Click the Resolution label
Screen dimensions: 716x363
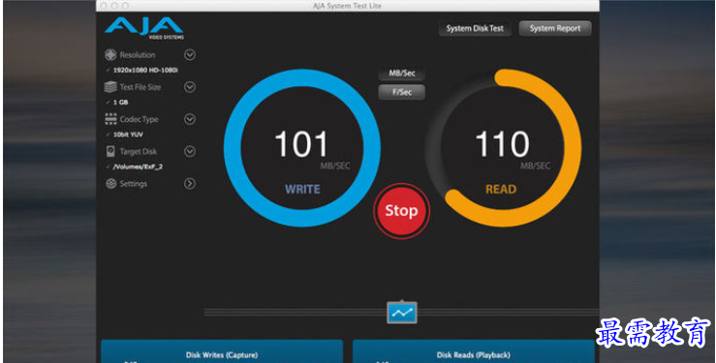(x=138, y=55)
